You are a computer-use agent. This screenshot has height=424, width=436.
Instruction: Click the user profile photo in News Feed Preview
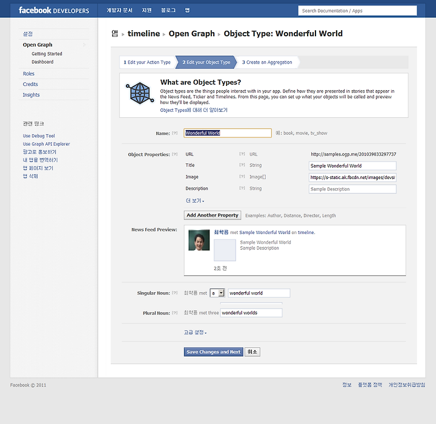click(199, 240)
